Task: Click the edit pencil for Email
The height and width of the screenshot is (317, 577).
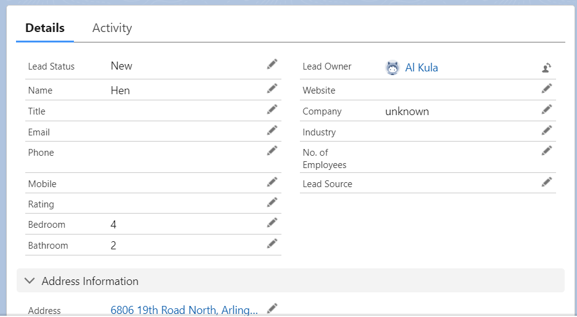Action: 272,130
